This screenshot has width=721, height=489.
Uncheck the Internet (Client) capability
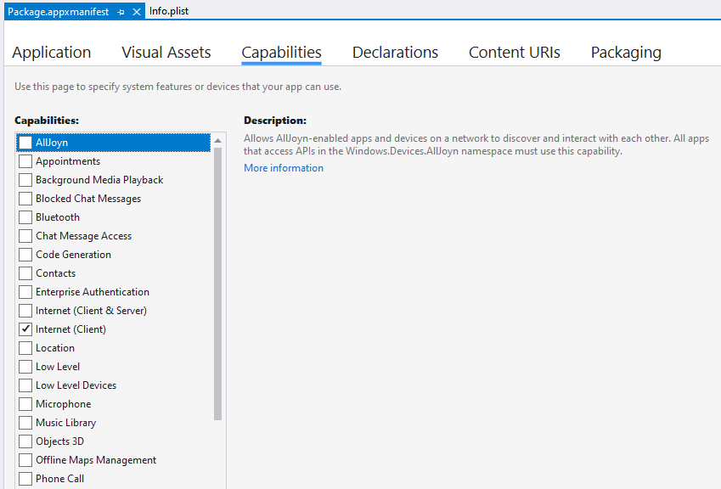25,329
